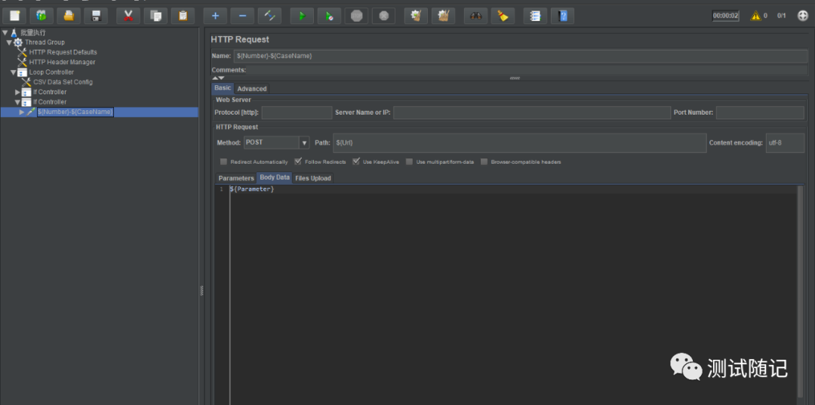Copy the selected element
The height and width of the screenshot is (405, 815).
(x=155, y=16)
